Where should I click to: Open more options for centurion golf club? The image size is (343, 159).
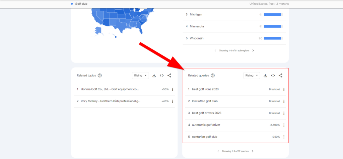pyautogui.click(x=284, y=137)
